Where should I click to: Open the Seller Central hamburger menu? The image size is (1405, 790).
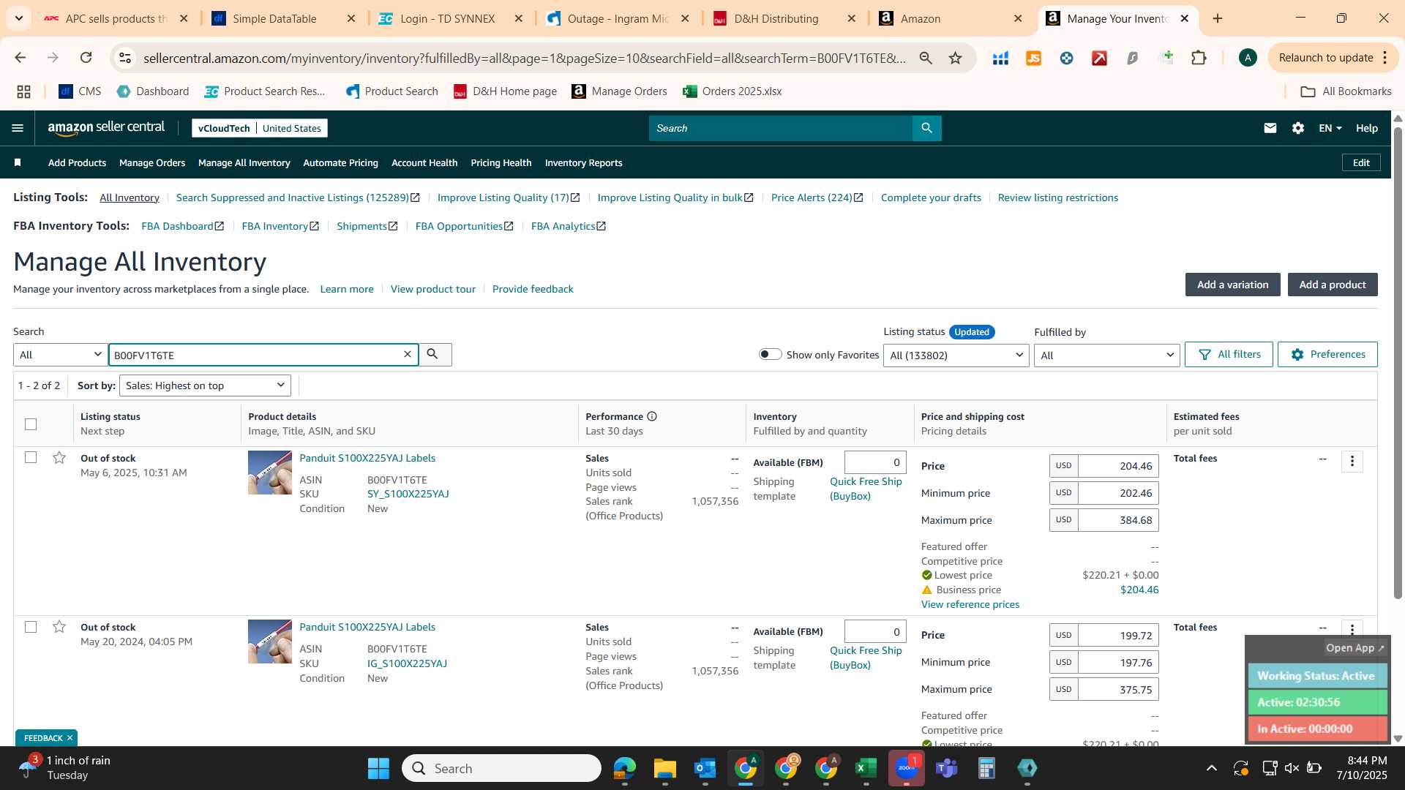[18, 128]
